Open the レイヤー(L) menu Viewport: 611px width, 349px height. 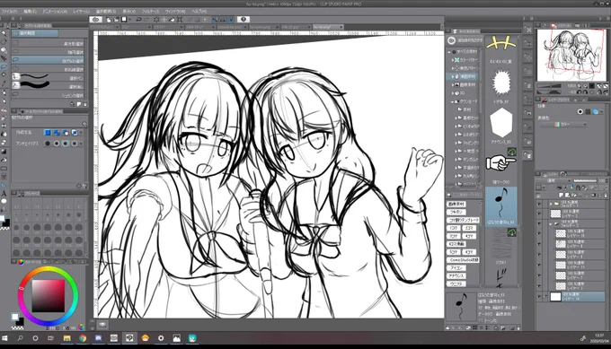point(82,12)
